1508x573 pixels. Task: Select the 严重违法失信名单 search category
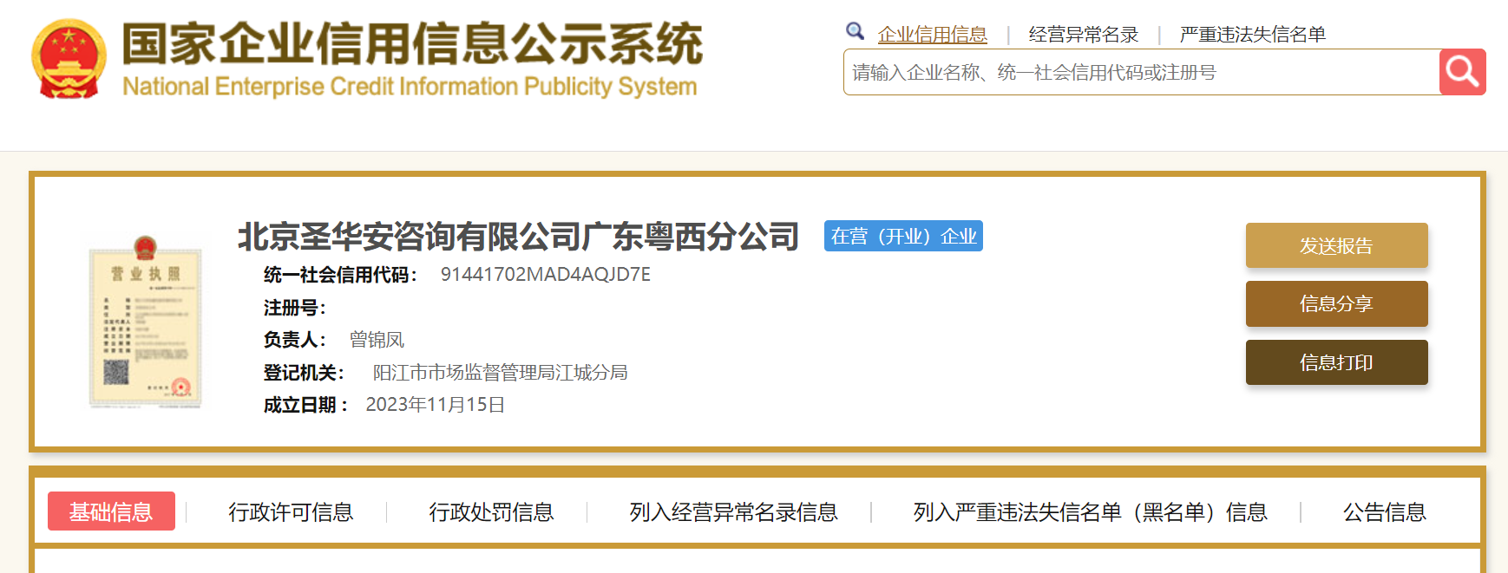tap(1252, 35)
